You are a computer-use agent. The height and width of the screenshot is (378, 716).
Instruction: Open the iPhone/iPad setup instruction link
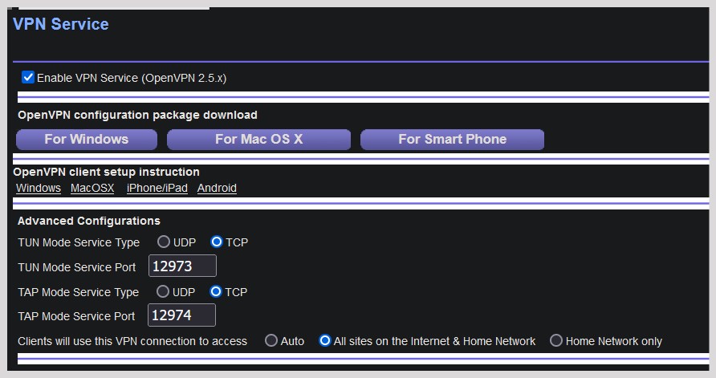(x=157, y=188)
